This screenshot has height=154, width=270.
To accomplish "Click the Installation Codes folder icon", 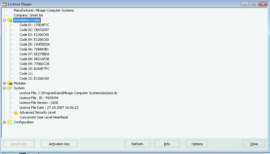I will click(x=10, y=20).
